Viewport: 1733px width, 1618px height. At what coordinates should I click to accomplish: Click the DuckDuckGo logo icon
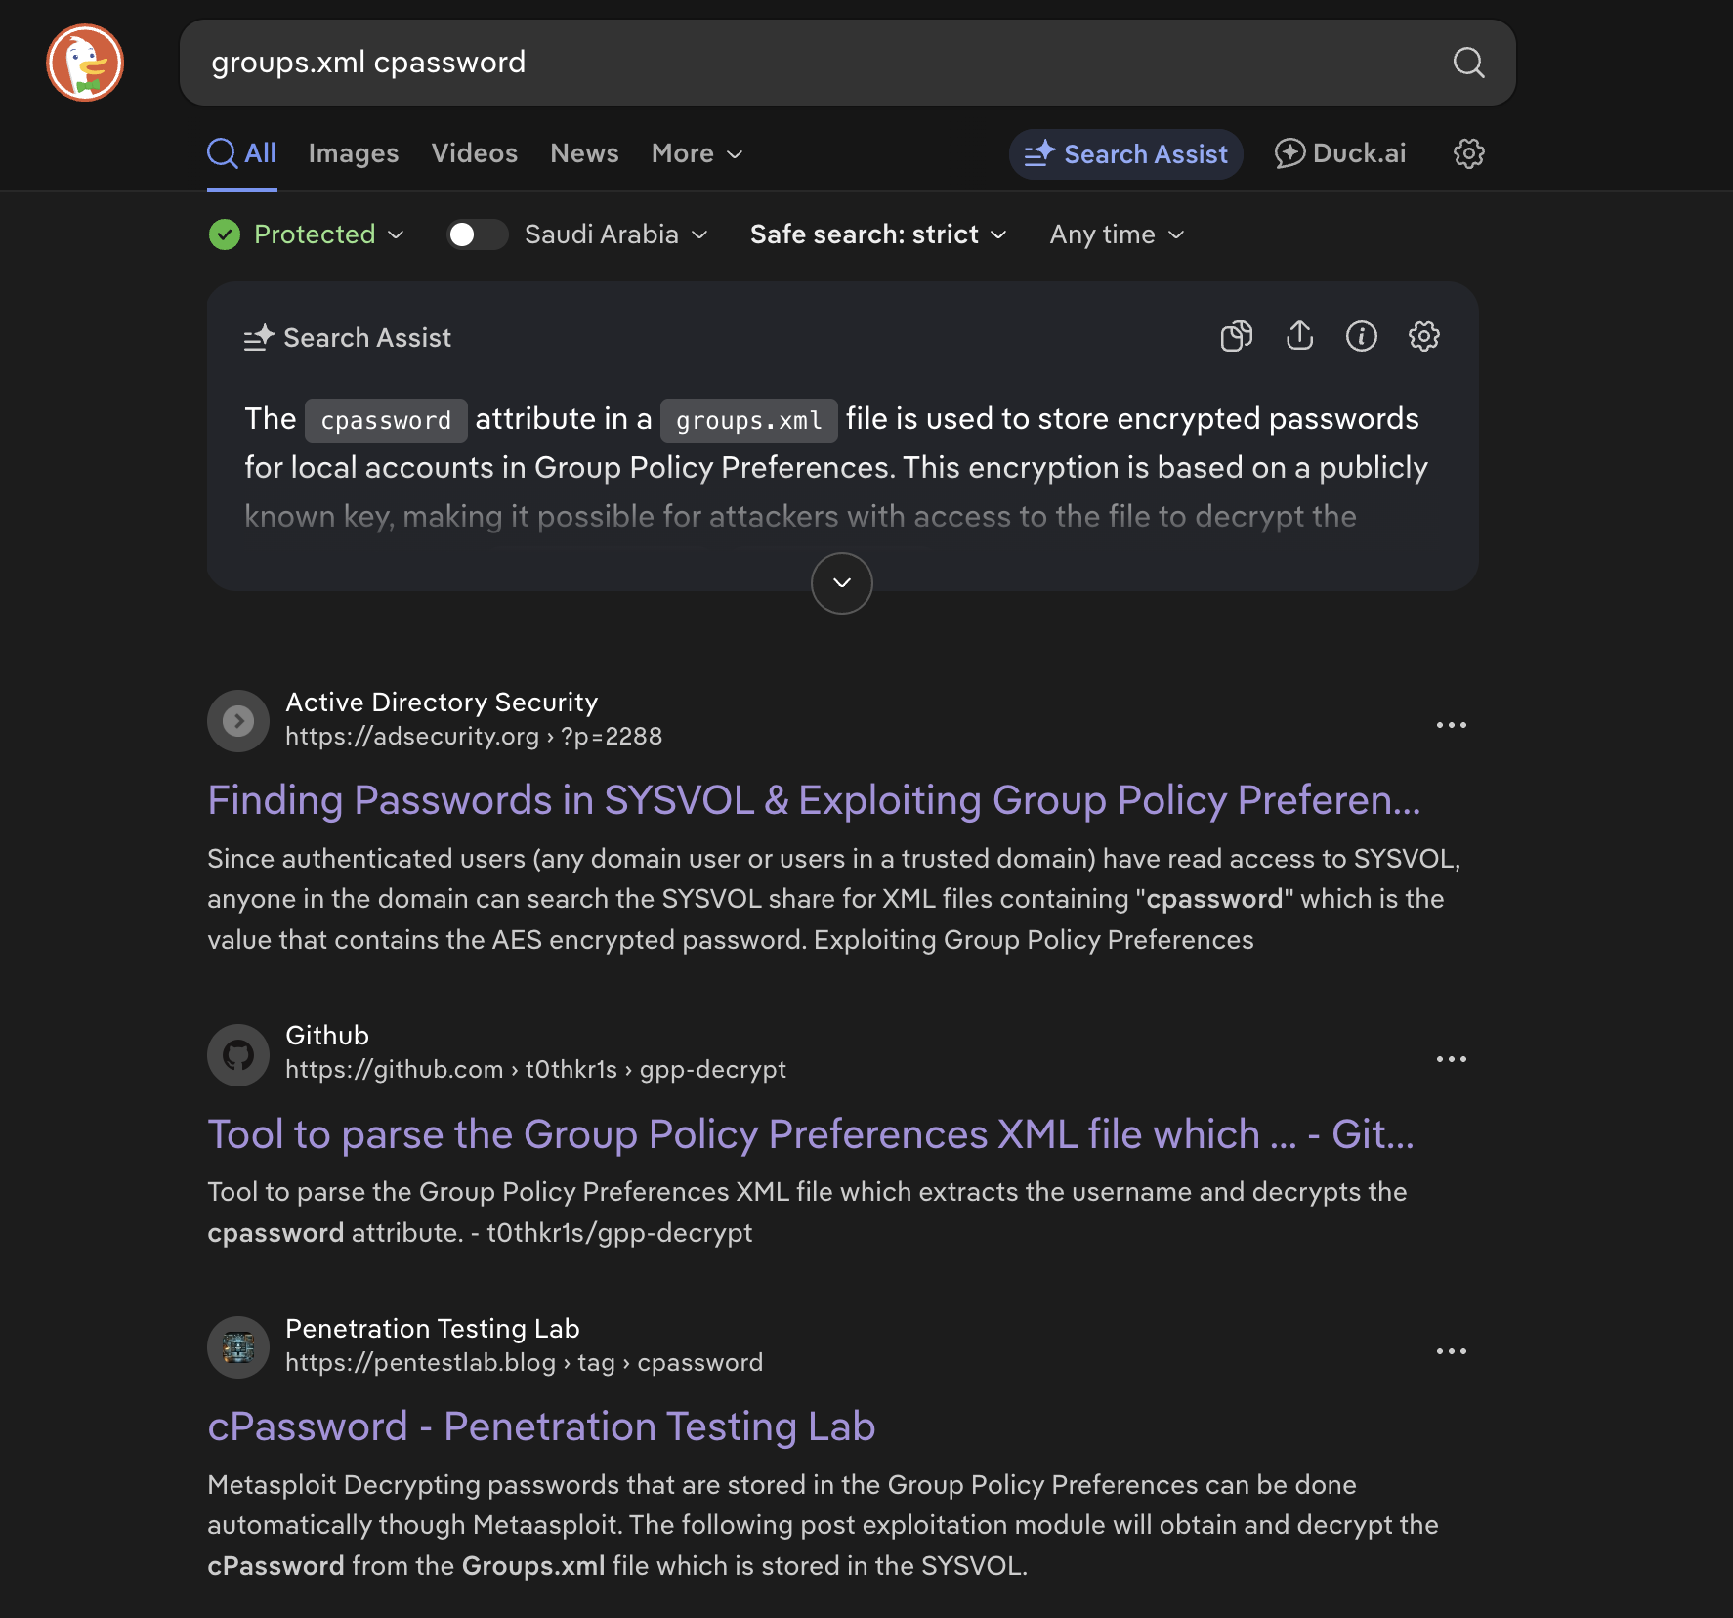[x=85, y=63]
